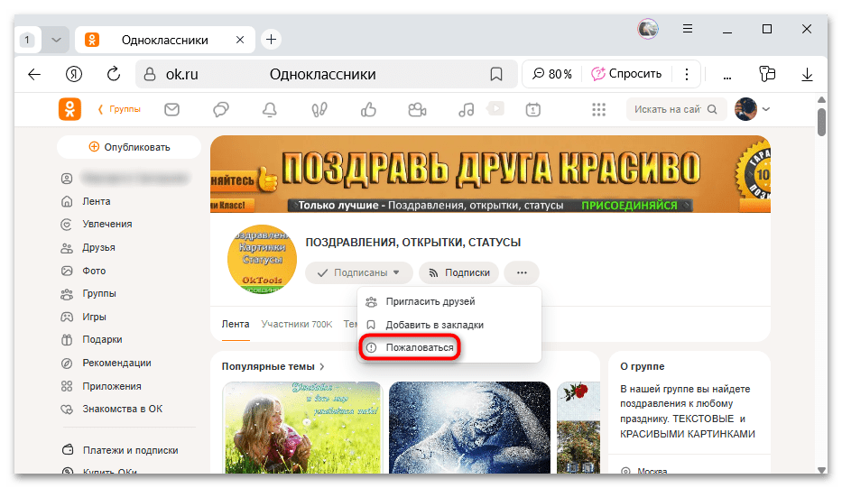This screenshot has width=842, height=488.
Task: Click the search magnifier icon
Action: point(712,109)
